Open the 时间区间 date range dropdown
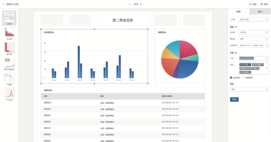271x142 pixels. (253, 45)
